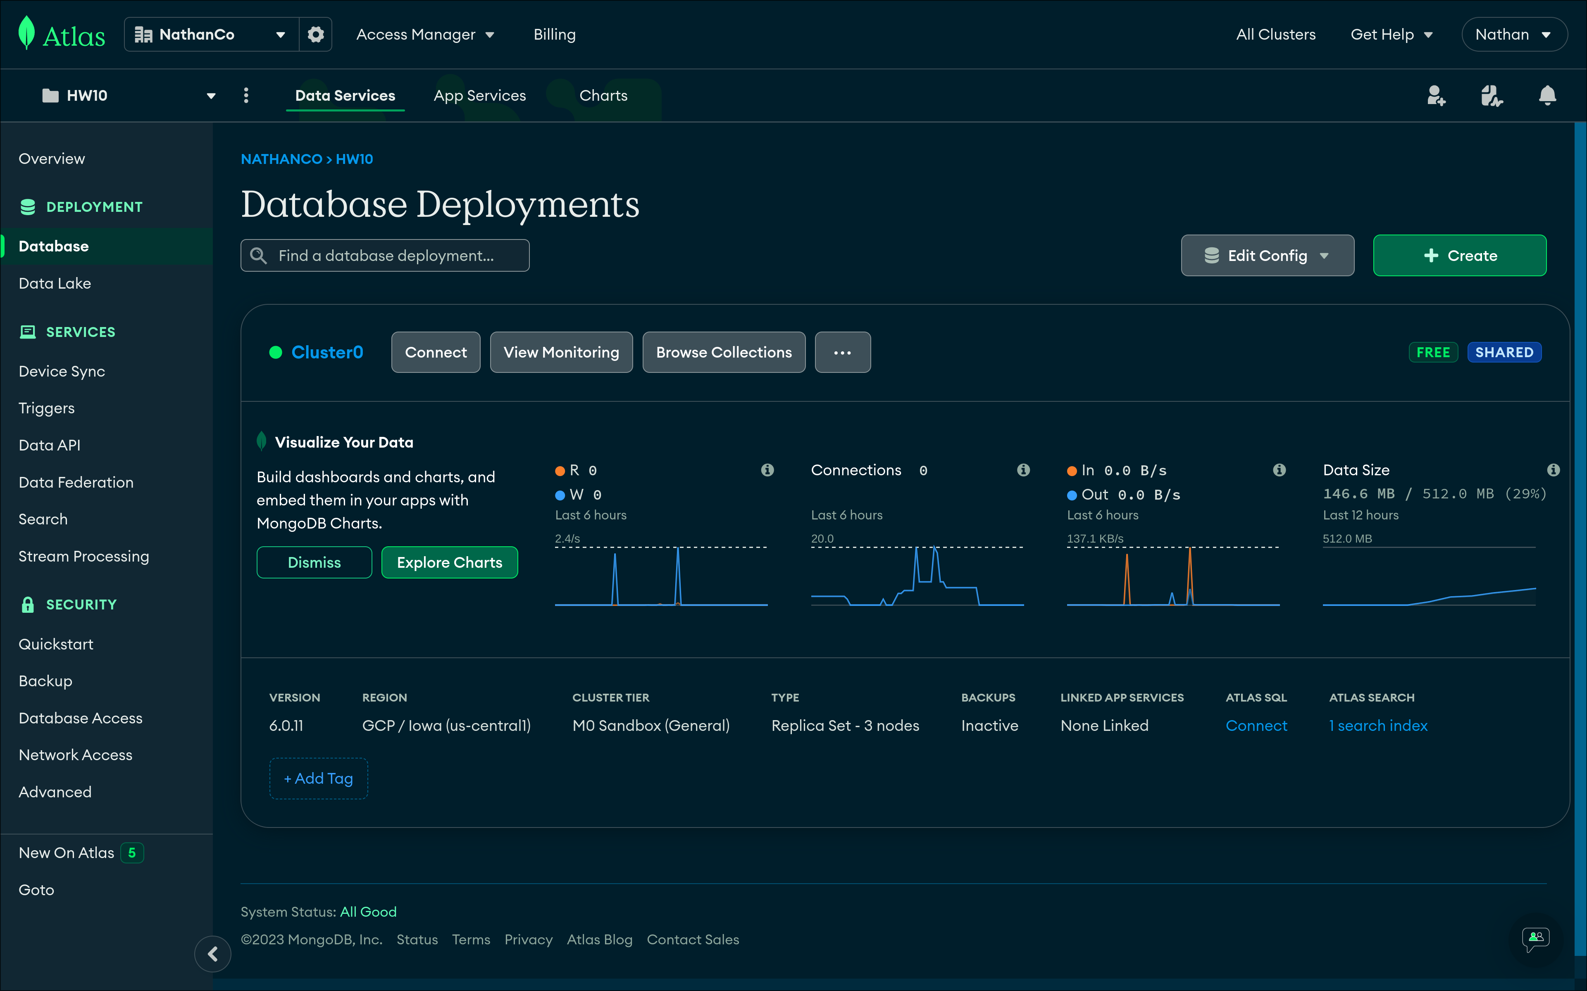1587x991 pixels.
Task: Collapse the sidebar with arrow button
Action: click(x=212, y=954)
